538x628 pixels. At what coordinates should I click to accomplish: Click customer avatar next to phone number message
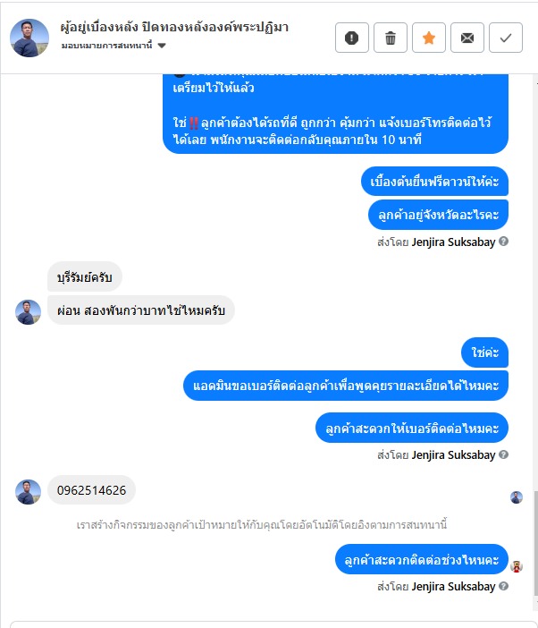click(28, 492)
